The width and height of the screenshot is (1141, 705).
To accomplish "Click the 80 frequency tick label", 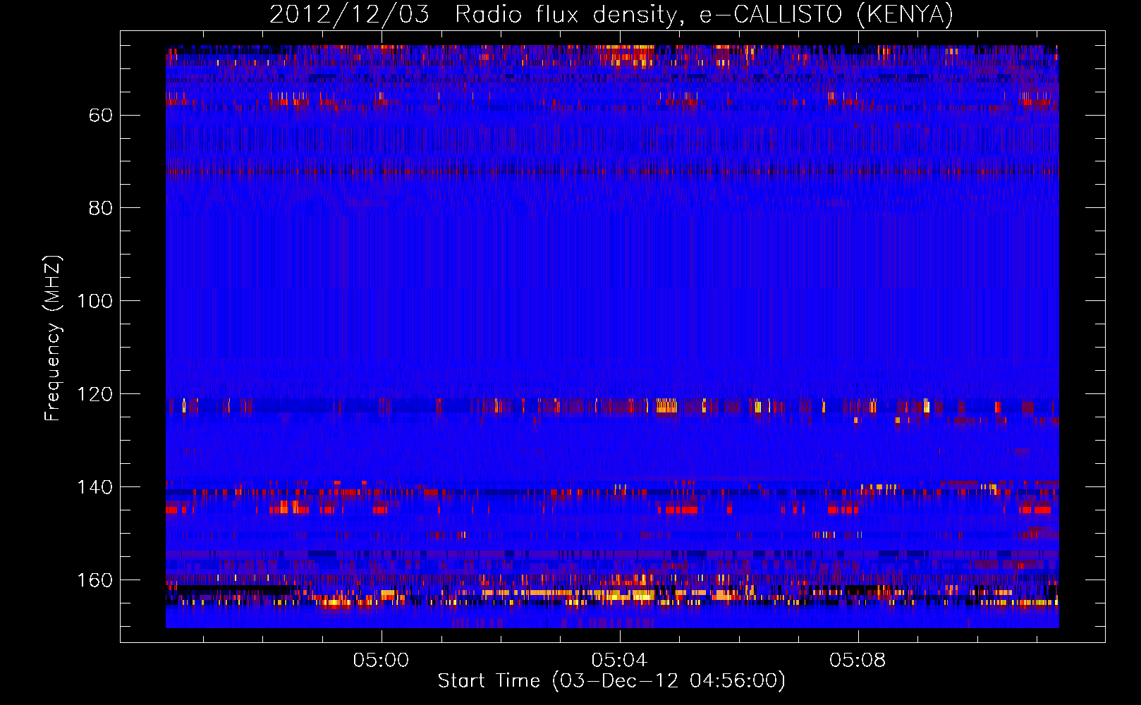I will click(101, 208).
